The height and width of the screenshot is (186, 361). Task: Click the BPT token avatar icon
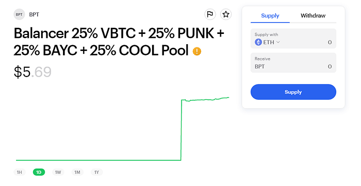point(19,14)
